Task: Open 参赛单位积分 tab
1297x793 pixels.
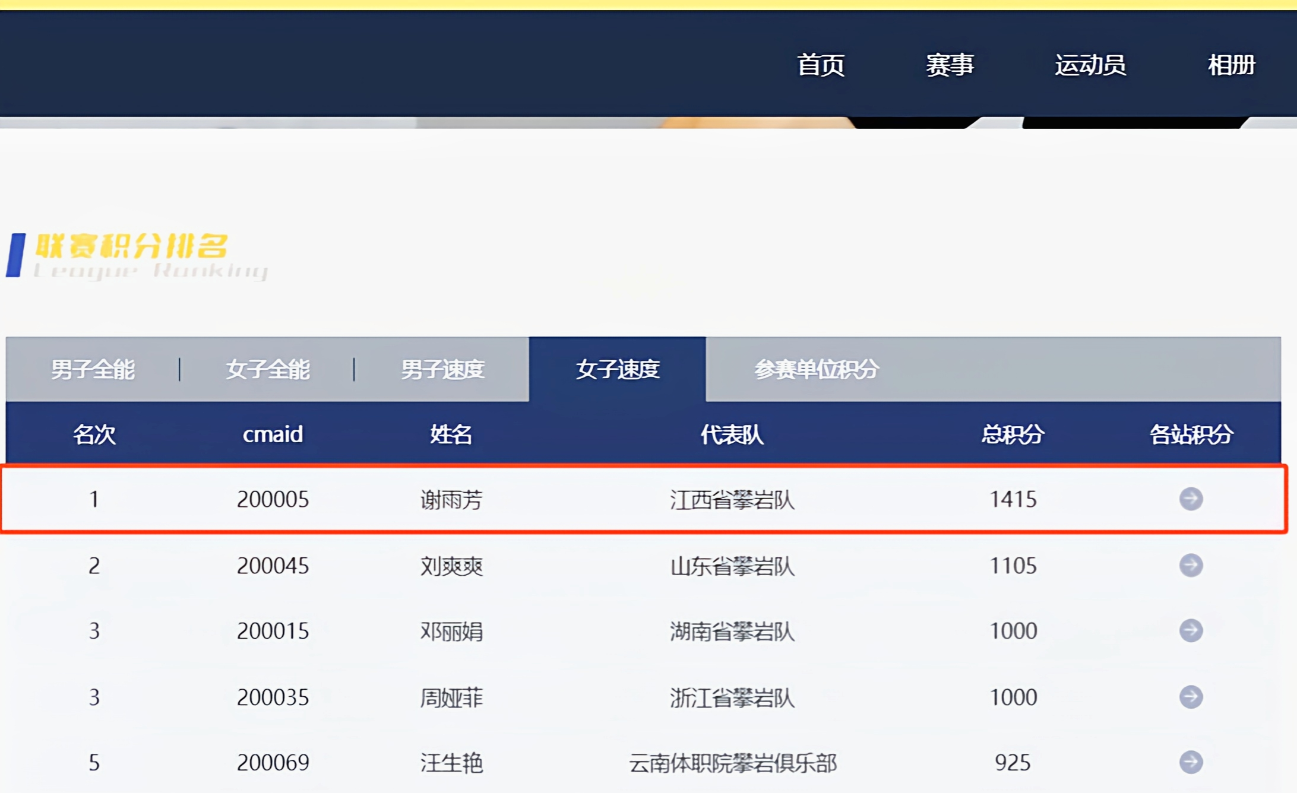Action: (817, 369)
